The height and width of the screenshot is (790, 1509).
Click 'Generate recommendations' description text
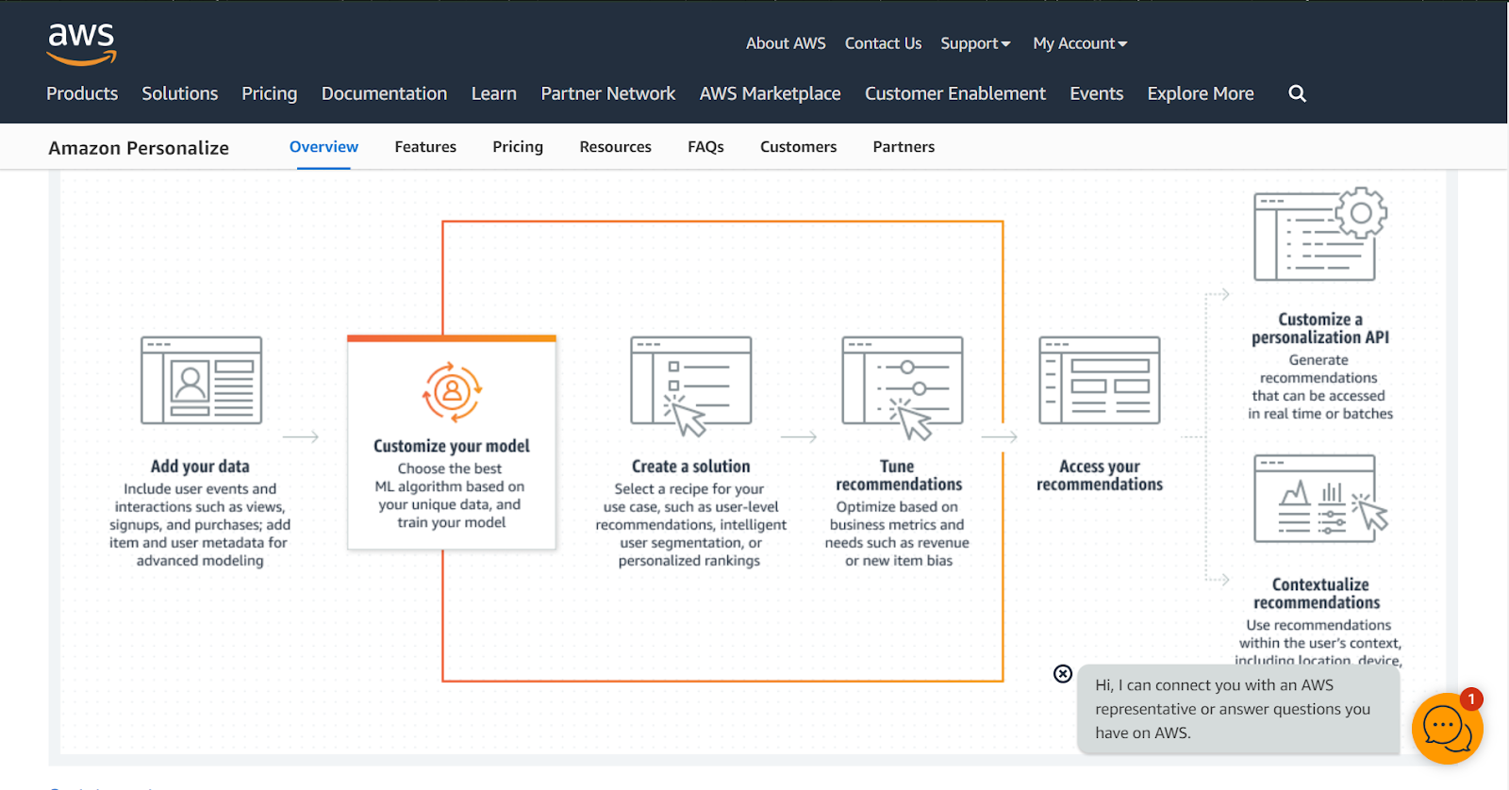click(1320, 387)
